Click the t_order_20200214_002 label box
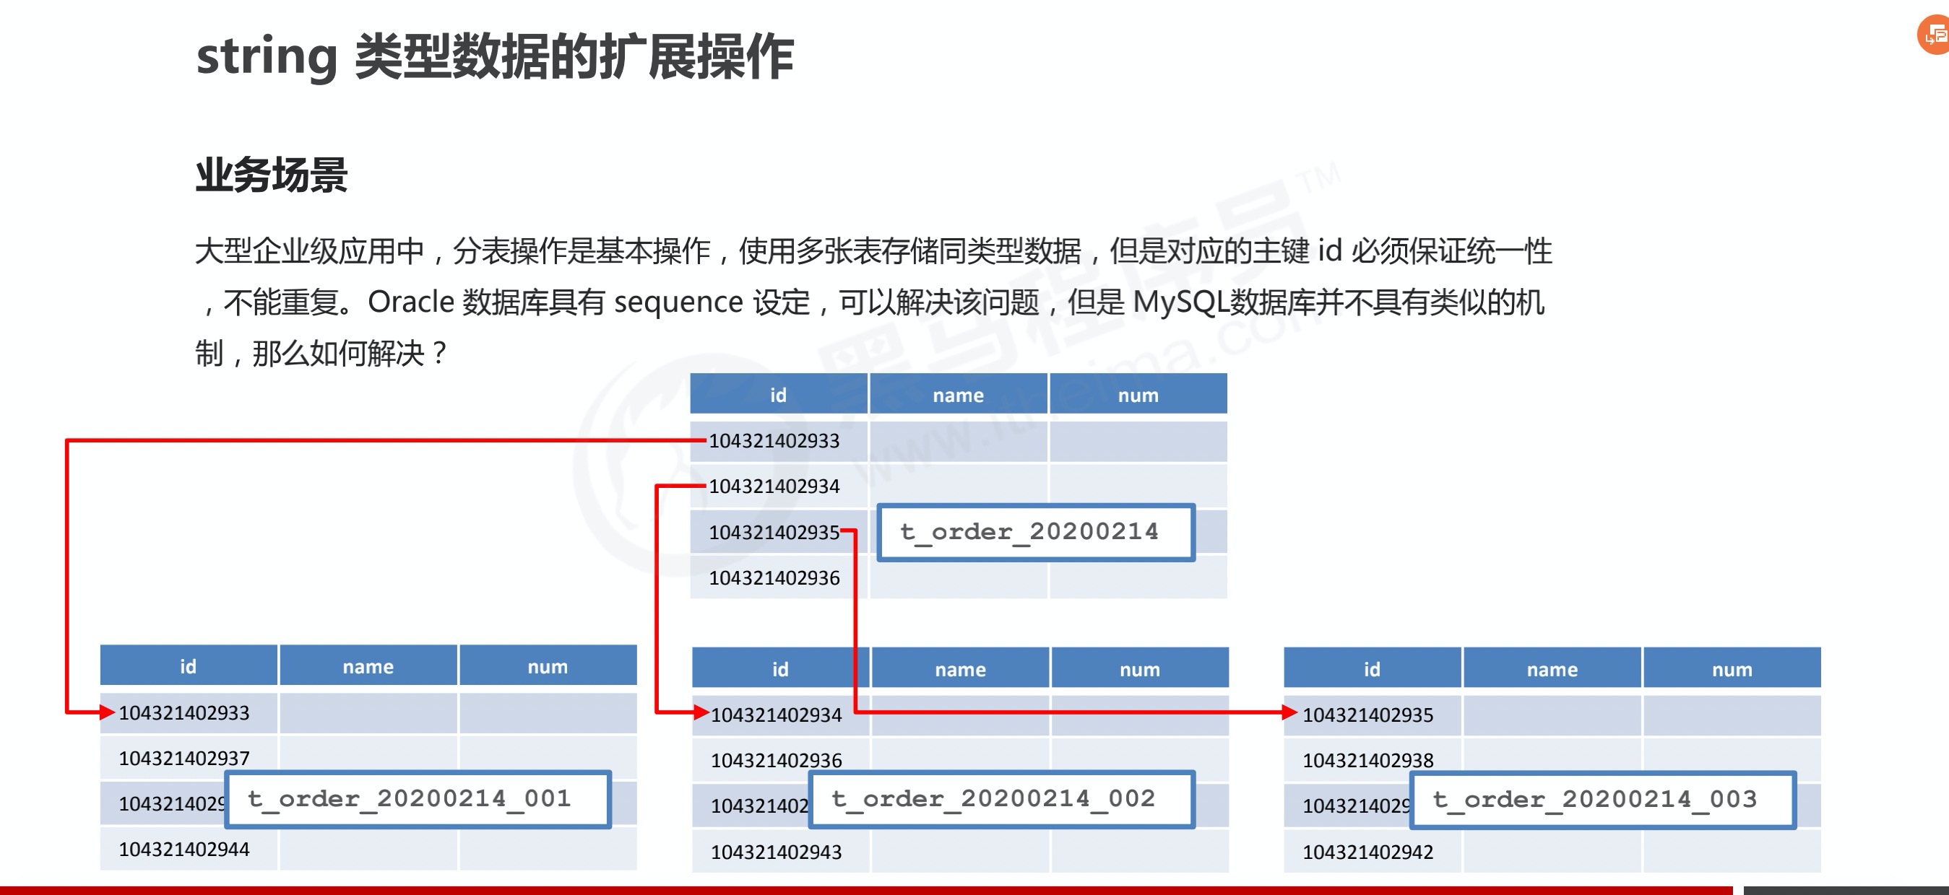The height and width of the screenshot is (895, 1949). tap(1001, 799)
